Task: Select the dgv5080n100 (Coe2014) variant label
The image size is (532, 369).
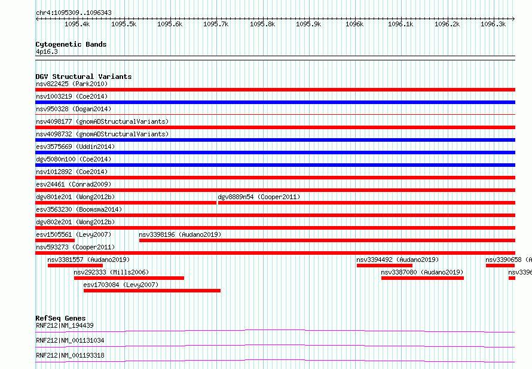Action: click(x=74, y=159)
